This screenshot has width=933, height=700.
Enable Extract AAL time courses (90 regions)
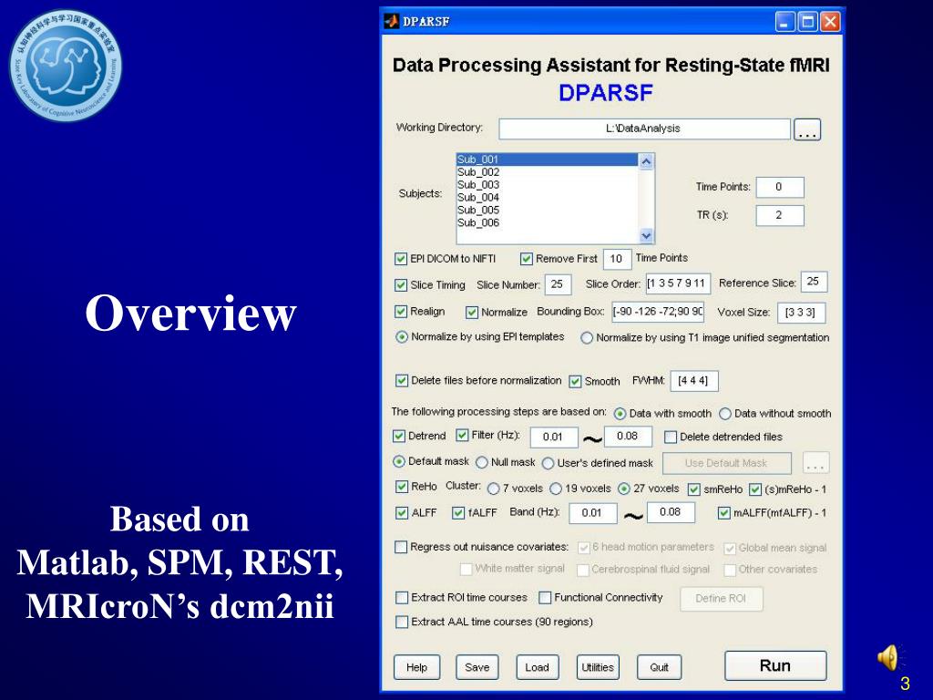click(402, 622)
